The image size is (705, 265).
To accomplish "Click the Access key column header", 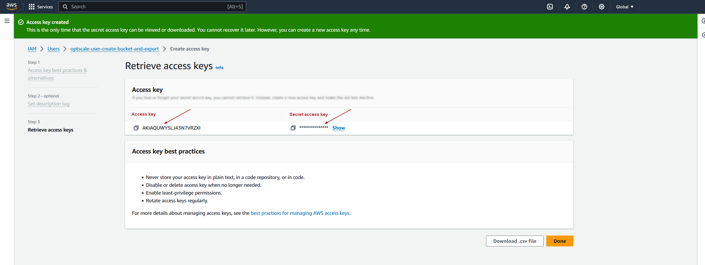I will pyautogui.click(x=143, y=114).
